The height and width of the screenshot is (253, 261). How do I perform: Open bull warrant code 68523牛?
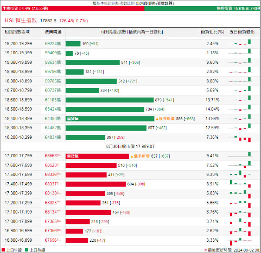tap(53, 165)
